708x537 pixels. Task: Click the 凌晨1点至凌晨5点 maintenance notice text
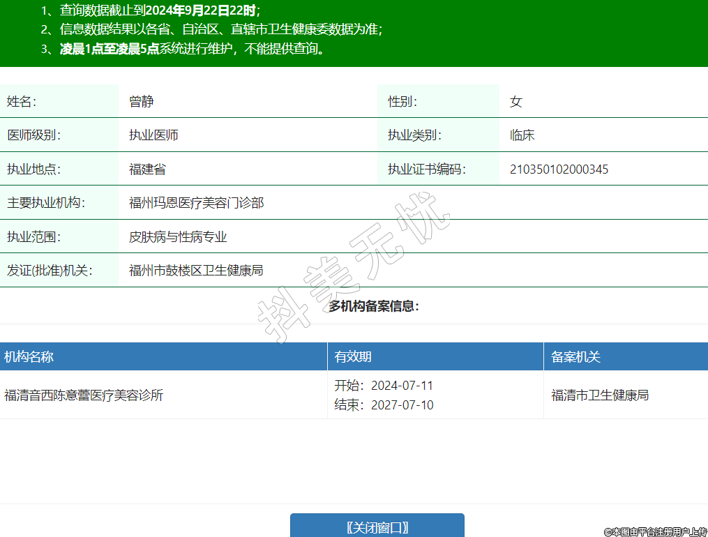[x=110, y=50]
